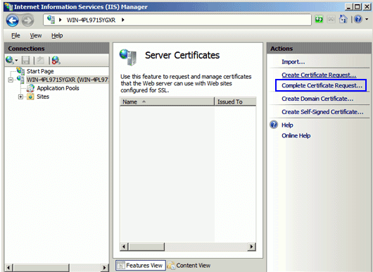This screenshot has width=373, height=272.
Task: Click Help in the Actions pane
Action: [x=287, y=125]
